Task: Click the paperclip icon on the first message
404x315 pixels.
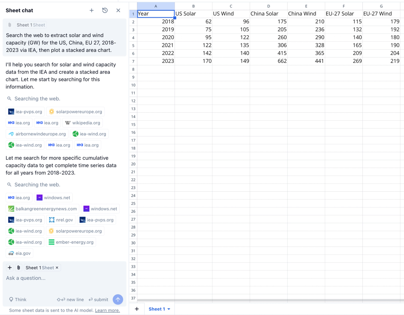Action: click(x=10, y=25)
